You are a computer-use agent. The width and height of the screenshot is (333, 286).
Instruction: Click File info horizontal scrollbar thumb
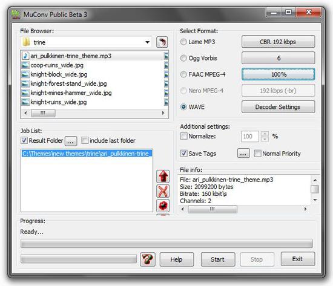213,209
